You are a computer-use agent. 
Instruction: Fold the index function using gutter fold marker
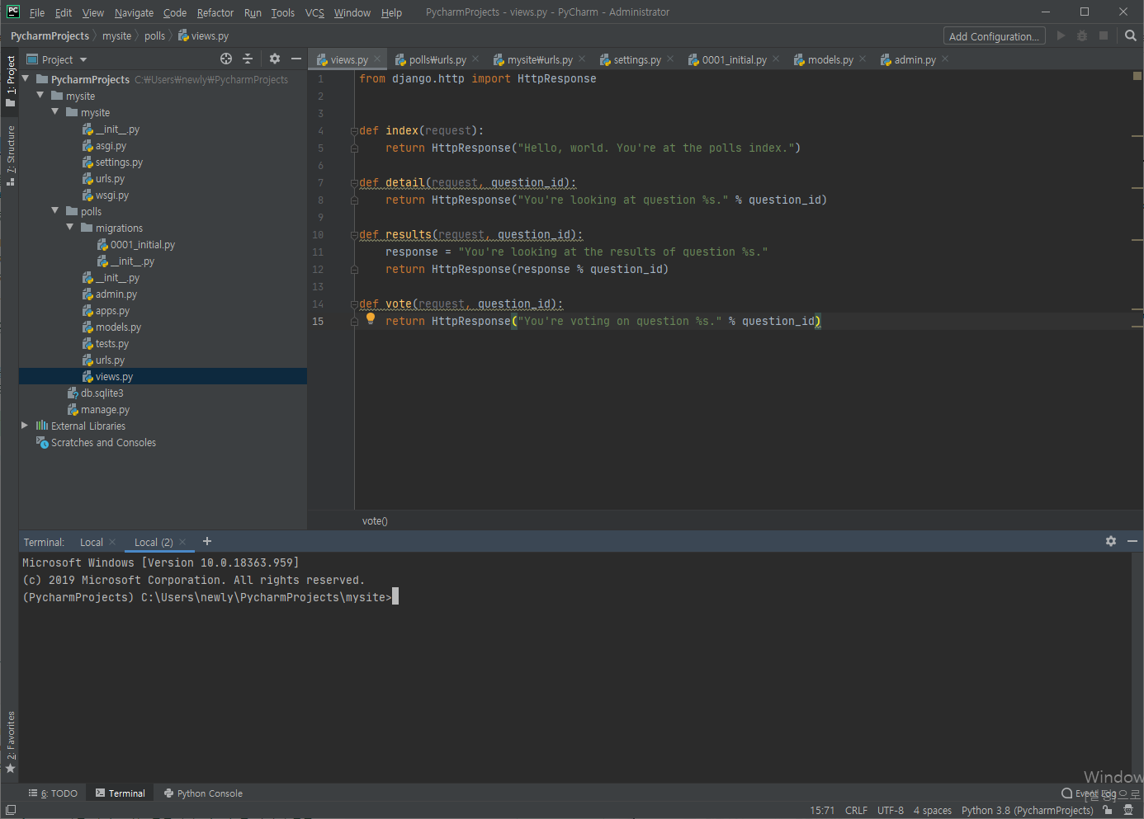click(354, 131)
